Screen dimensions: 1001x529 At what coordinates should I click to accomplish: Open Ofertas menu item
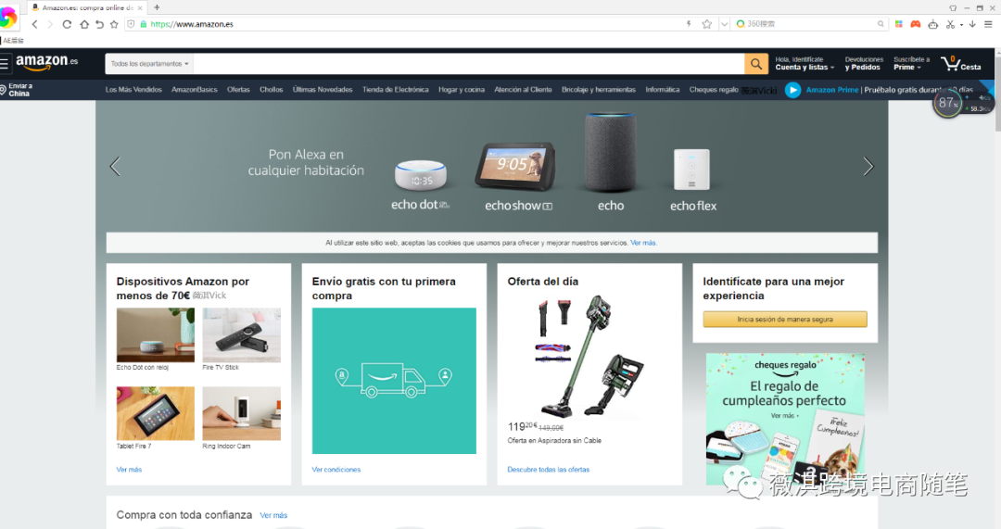point(238,90)
